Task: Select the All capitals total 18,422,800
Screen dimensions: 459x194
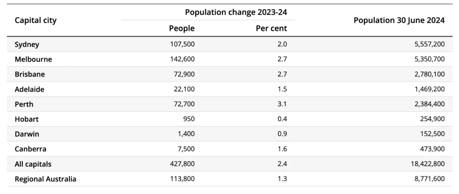Action: (428, 164)
